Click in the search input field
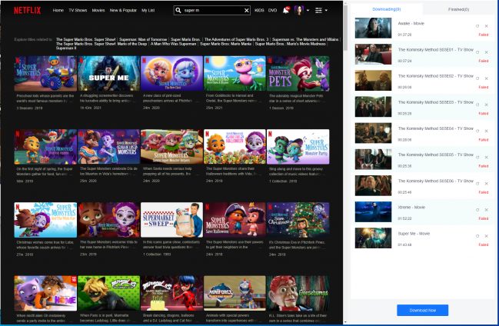499x326 pixels. click(213, 10)
